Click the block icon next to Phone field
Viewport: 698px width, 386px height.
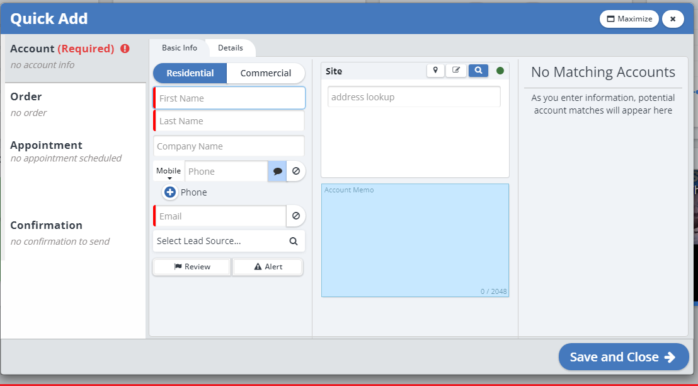(296, 172)
